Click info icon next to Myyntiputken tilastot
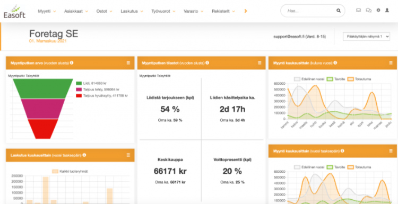The image size is (398, 204). point(207,63)
